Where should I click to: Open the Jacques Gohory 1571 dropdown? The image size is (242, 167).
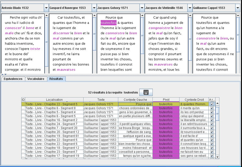pyautogui.click(x=141, y=8)
